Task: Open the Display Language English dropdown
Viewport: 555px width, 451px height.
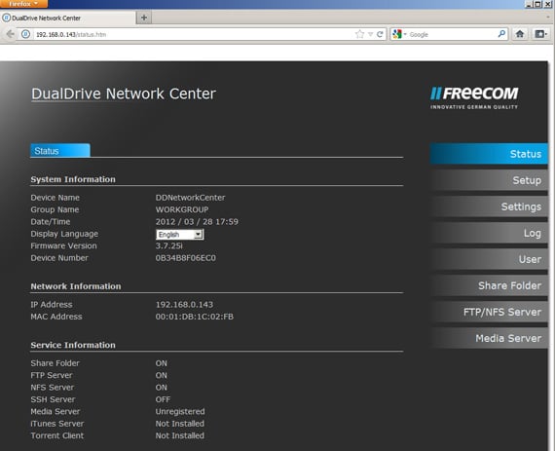Action: (x=180, y=235)
